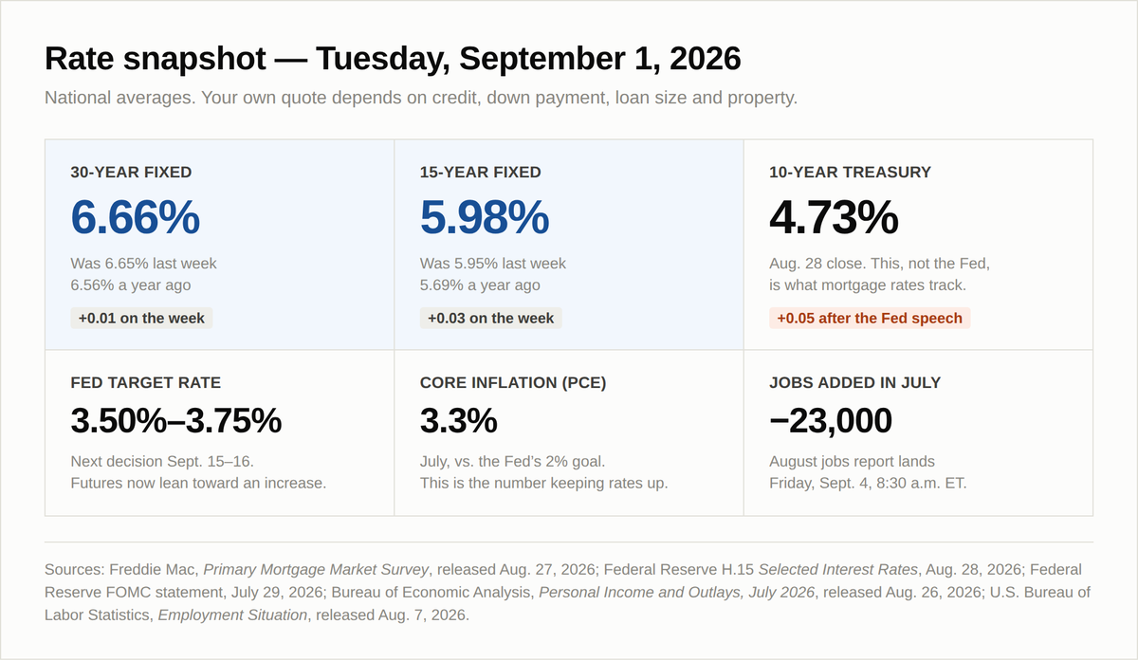Click the '15-YEAR FIXED' card label
This screenshot has height=661, width=1138.
[481, 173]
